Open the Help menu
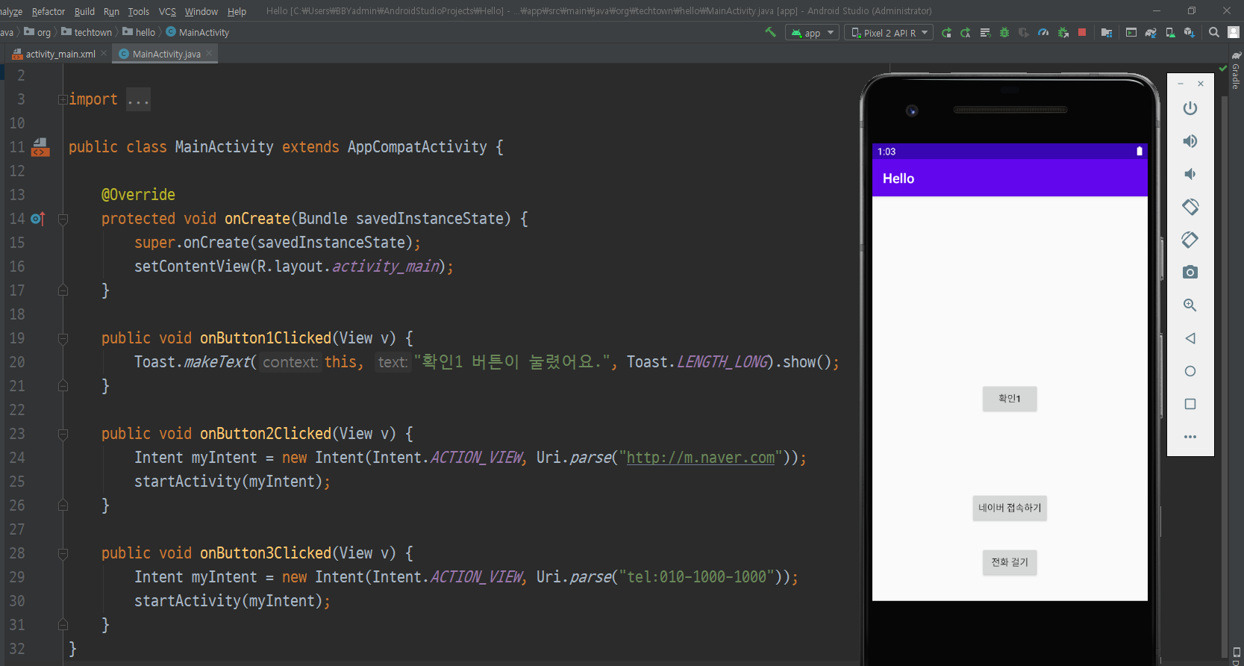The width and height of the screenshot is (1244, 666). [x=237, y=11]
